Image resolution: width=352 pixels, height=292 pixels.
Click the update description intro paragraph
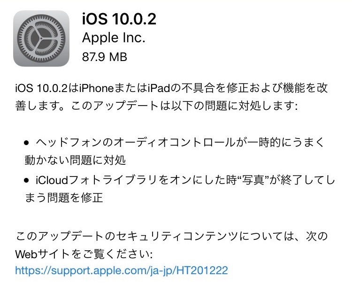click(x=171, y=97)
